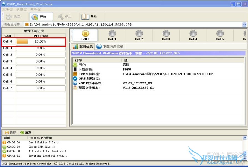Click log scrollbar up arrow
The width and height of the screenshot is (248, 167).
[244, 138]
